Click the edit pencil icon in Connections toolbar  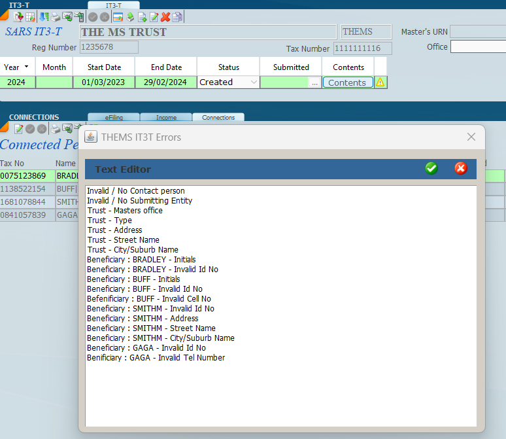click(x=18, y=129)
